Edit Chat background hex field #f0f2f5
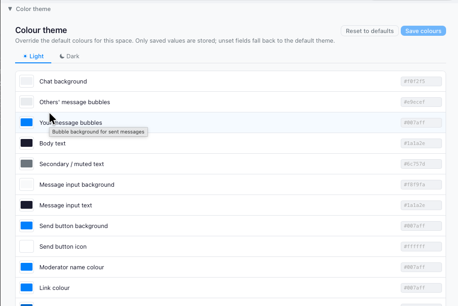The image size is (458, 306). coord(421,81)
